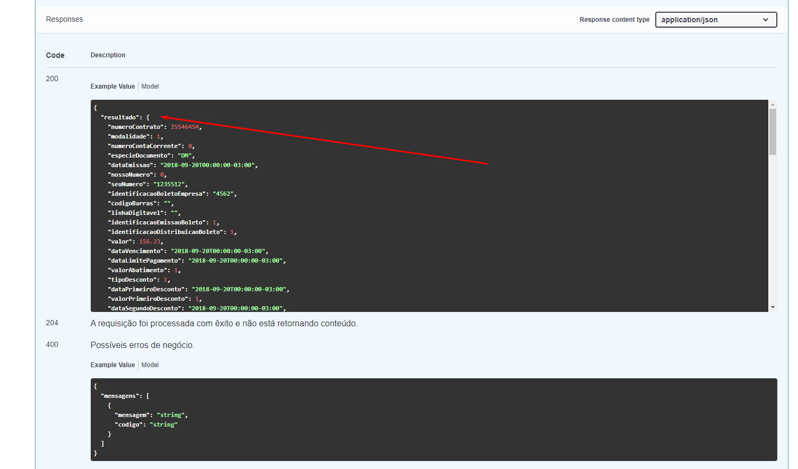Image resolution: width=798 pixels, height=469 pixels.
Task: Click the "resultado" key in JSON
Action: click(120, 117)
